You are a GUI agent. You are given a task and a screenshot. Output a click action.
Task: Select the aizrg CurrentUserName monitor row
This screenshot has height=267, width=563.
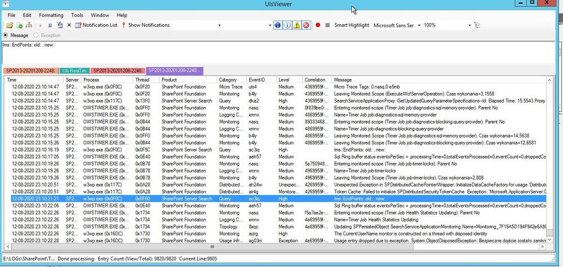click(x=276, y=234)
